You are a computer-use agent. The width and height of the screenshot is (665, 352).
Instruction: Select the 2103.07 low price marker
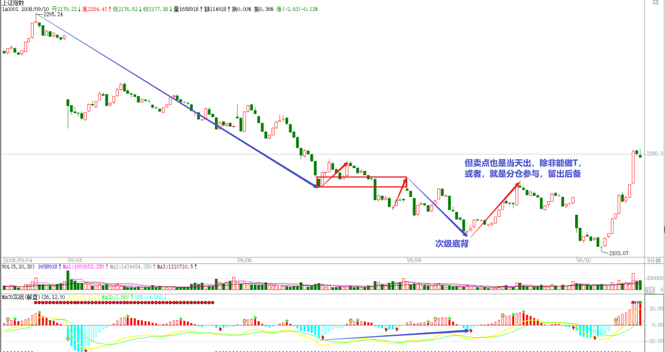point(619,253)
